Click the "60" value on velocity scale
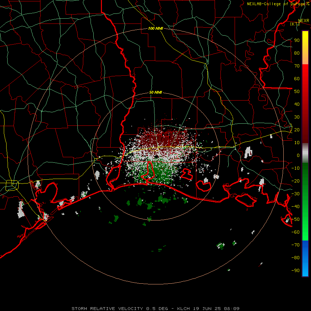311x311 pixels. [297, 78]
